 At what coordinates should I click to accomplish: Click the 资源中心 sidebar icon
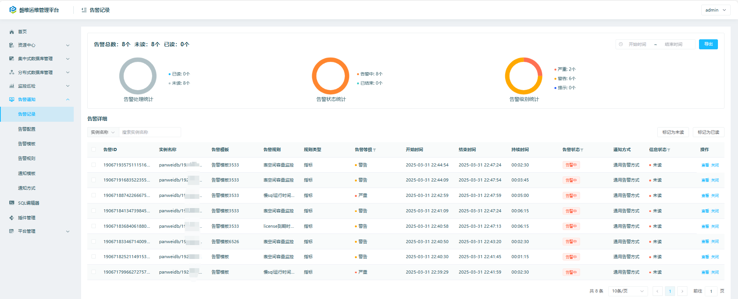pyautogui.click(x=12, y=45)
